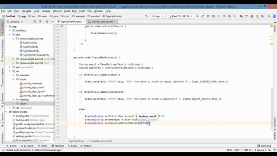Click the Stop square icon in toolbar

(x=235, y=16)
